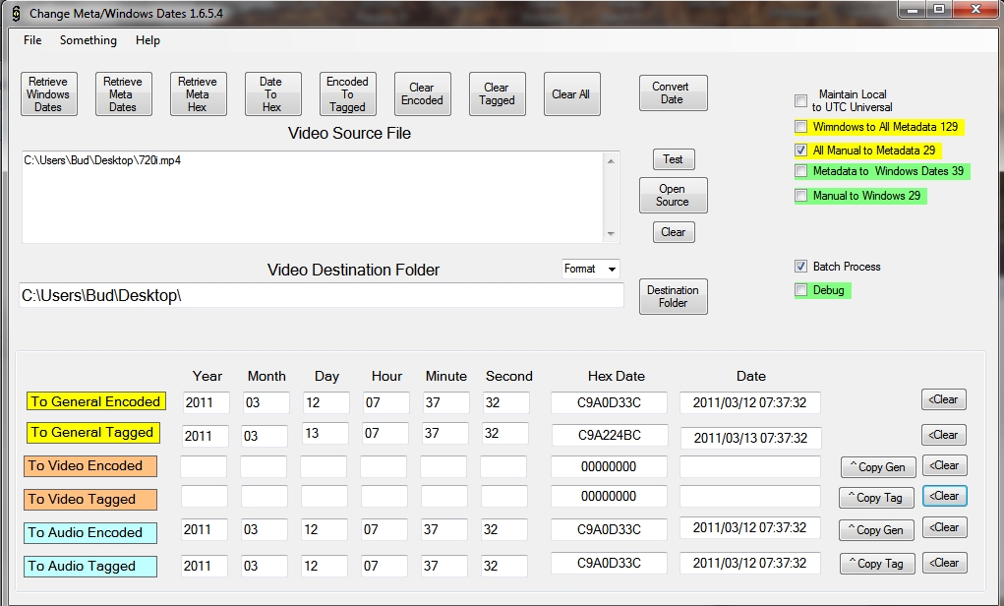1004x606 pixels.
Task: Click Copy Tag in Video Tagged row
Action: coord(876,498)
